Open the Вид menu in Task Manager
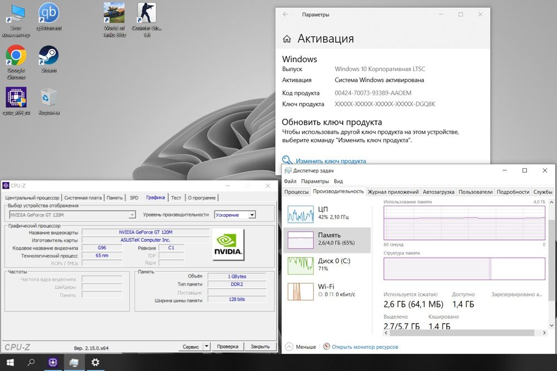 click(338, 181)
